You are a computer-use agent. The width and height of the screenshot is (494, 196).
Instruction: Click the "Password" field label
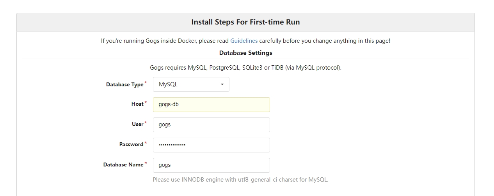click(x=131, y=145)
